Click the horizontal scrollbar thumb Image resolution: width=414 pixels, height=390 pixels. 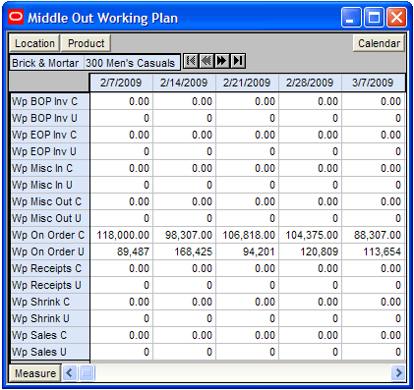tap(87, 373)
